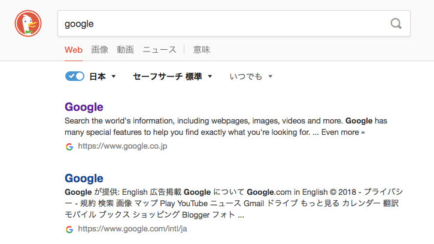The width and height of the screenshot is (434, 244).
Task: Switch to the 動画 tab
Action: (125, 50)
